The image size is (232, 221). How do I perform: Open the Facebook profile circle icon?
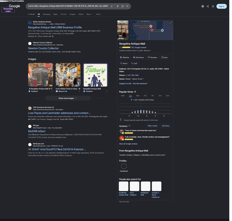tap(124, 167)
